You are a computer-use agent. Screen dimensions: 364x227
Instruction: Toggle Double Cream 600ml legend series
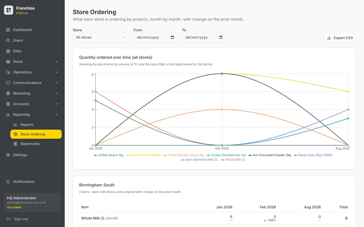143,155
